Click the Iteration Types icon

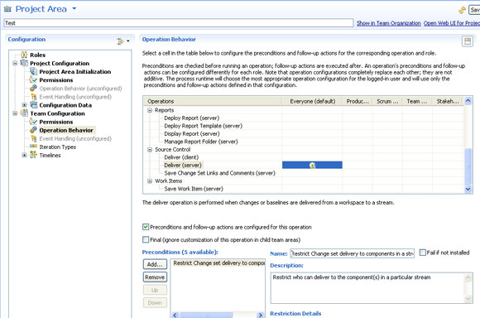click(x=33, y=147)
